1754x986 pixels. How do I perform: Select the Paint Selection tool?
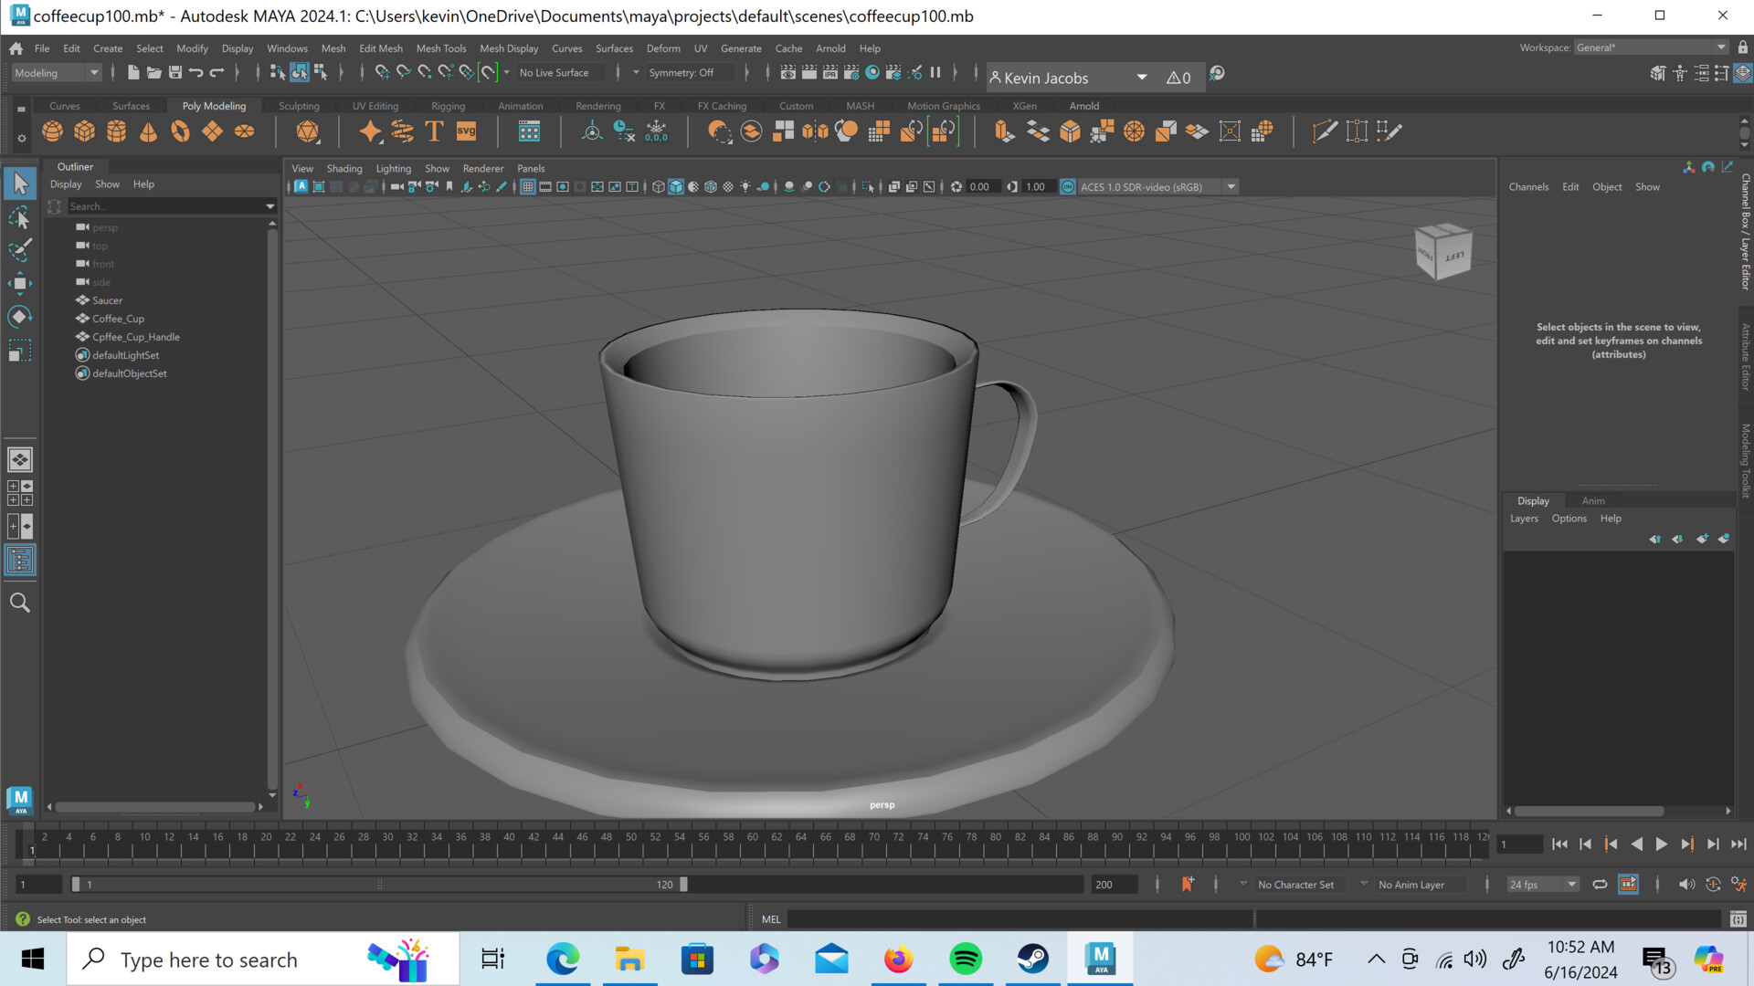point(20,249)
